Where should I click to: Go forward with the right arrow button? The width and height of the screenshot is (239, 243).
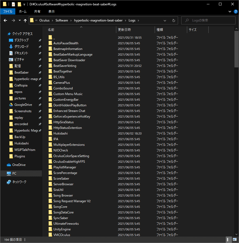(x=13, y=20)
